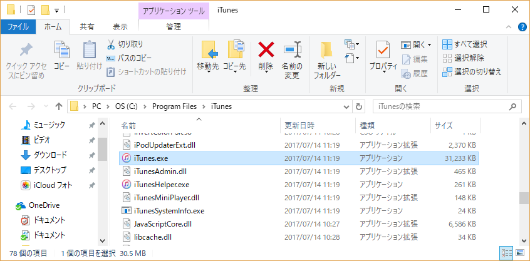Click Invert selection (選択の切り替え)
The width and height of the screenshot is (530, 261).
click(x=472, y=71)
